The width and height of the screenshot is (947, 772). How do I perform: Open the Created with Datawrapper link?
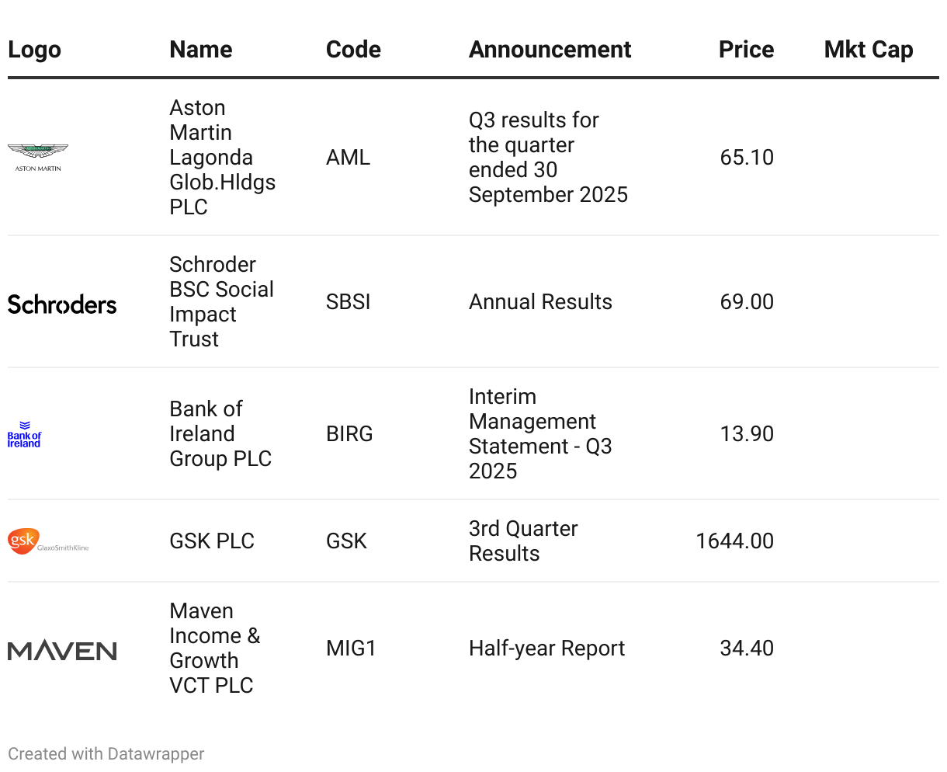(106, 753)
